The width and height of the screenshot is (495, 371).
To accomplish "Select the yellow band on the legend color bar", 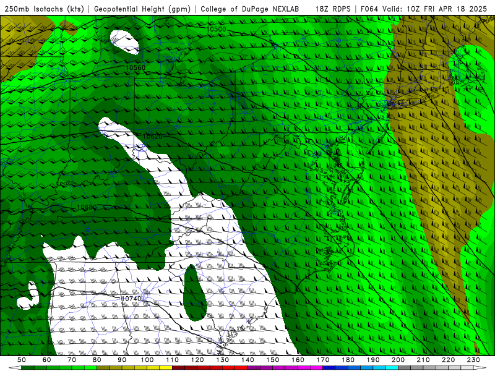I will click(x=166, y=367).
